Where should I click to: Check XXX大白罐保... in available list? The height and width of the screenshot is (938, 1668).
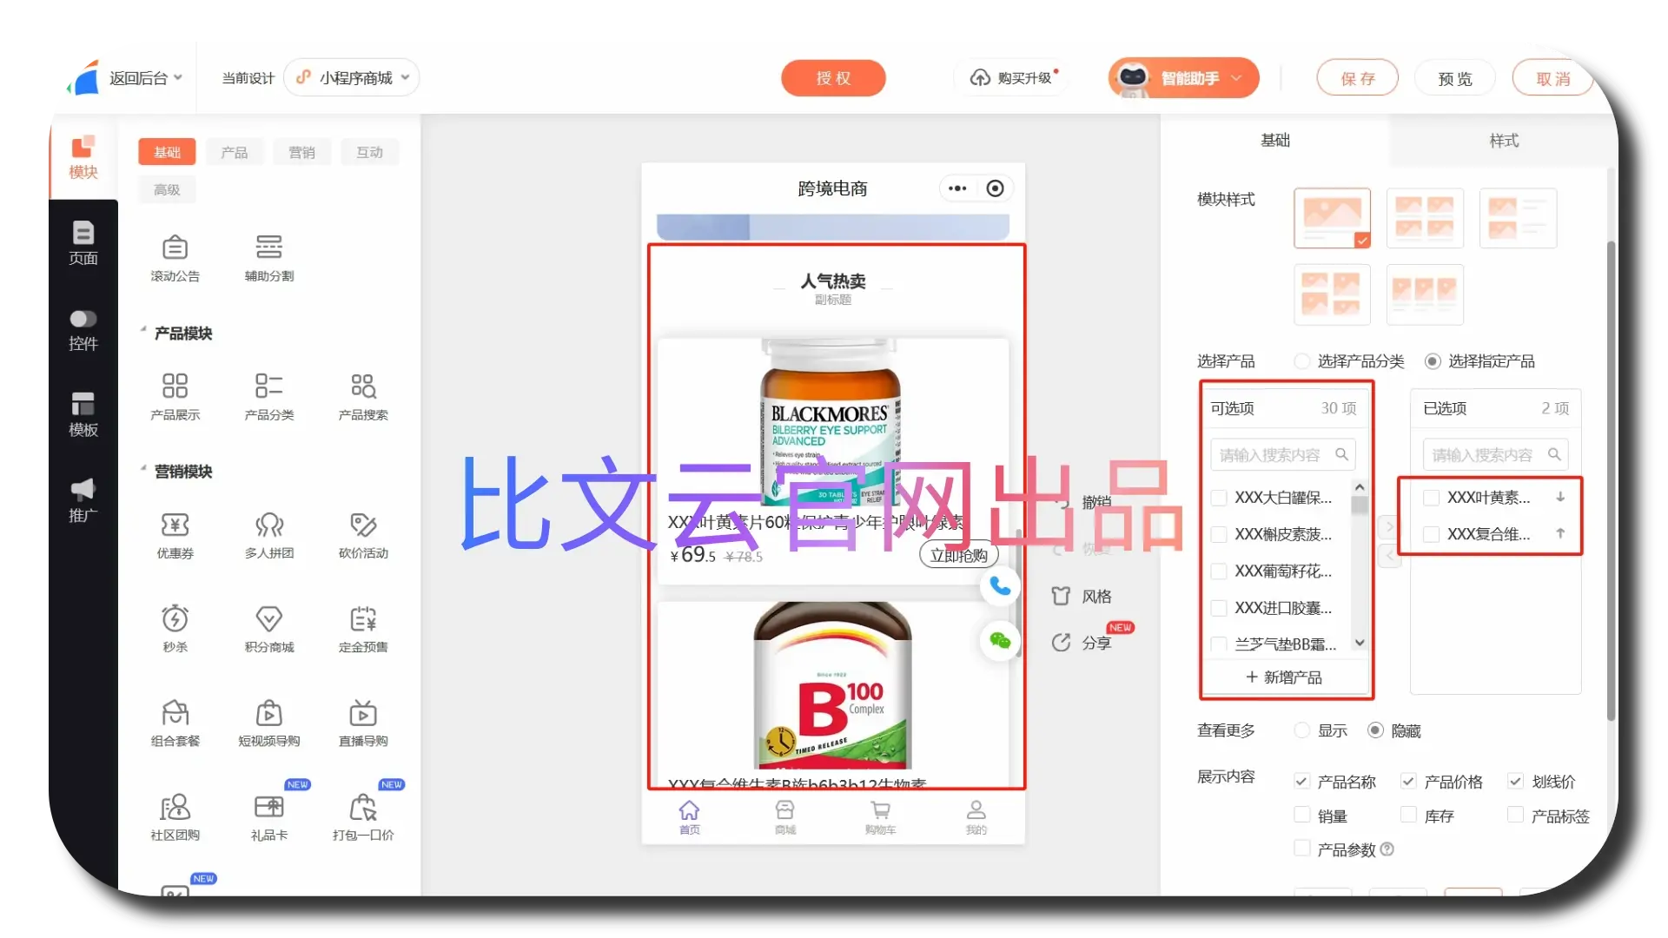(1219, 498)
